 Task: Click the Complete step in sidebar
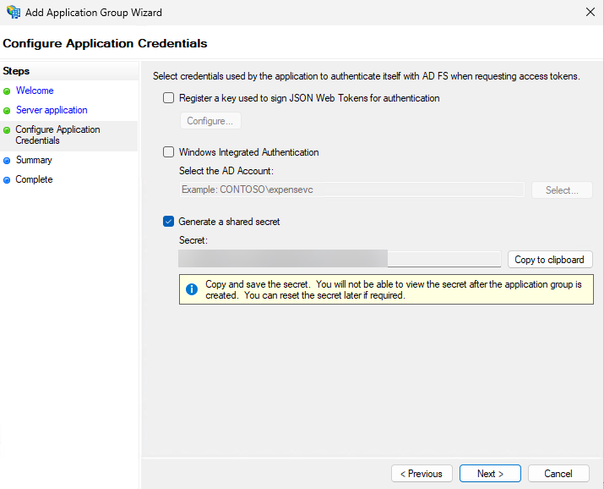[x=34, y=179]
